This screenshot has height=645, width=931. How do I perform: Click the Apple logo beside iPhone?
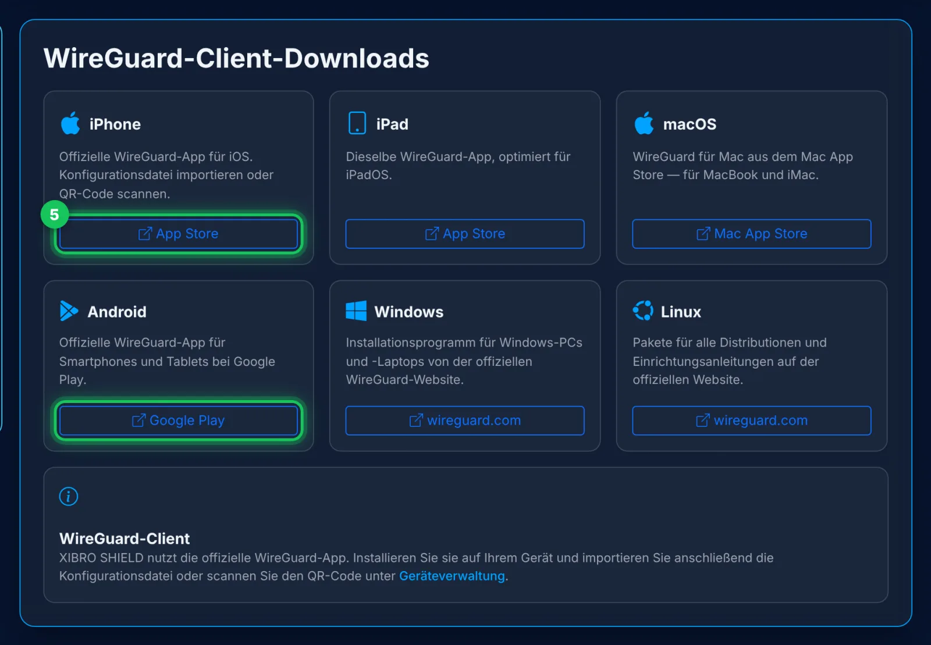tap(70, 123)
